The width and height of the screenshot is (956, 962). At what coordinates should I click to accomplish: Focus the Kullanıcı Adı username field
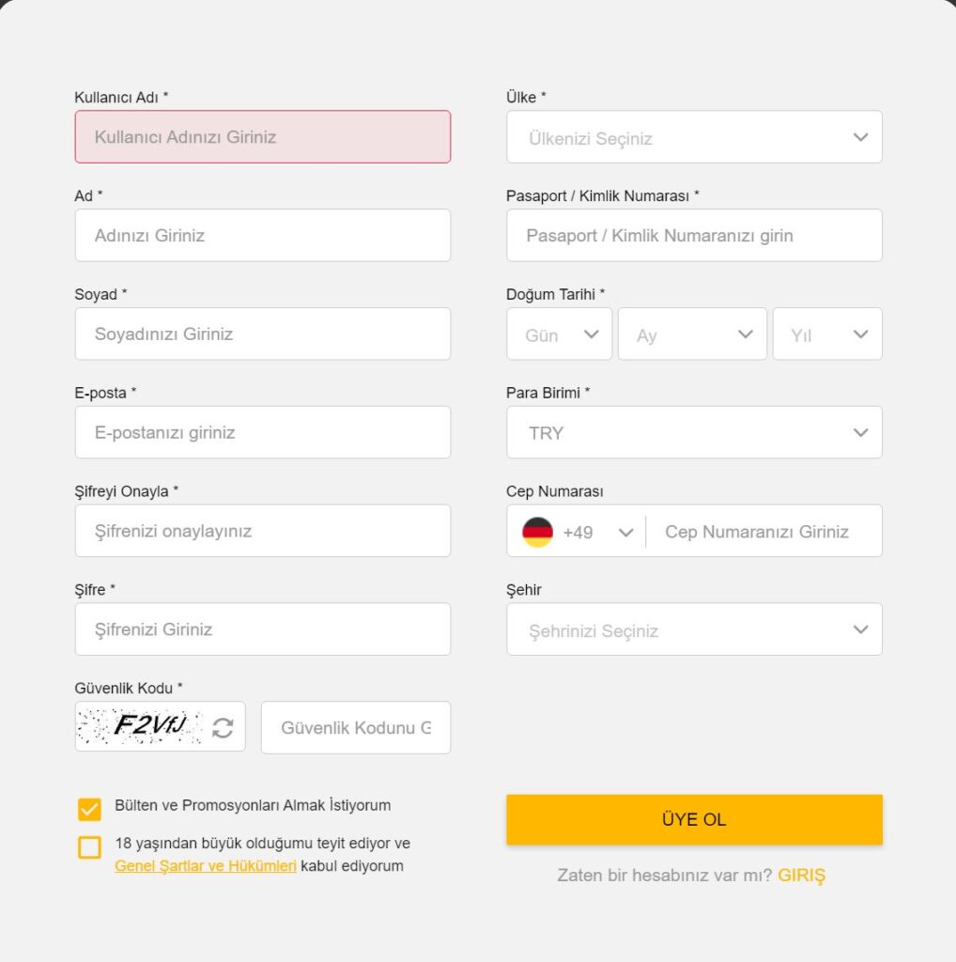tap(263, 137)
